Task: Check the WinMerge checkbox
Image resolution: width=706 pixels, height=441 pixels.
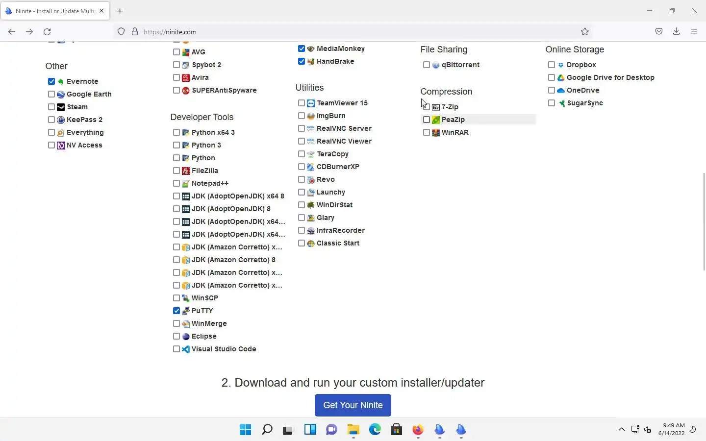Action: [176, 323]
